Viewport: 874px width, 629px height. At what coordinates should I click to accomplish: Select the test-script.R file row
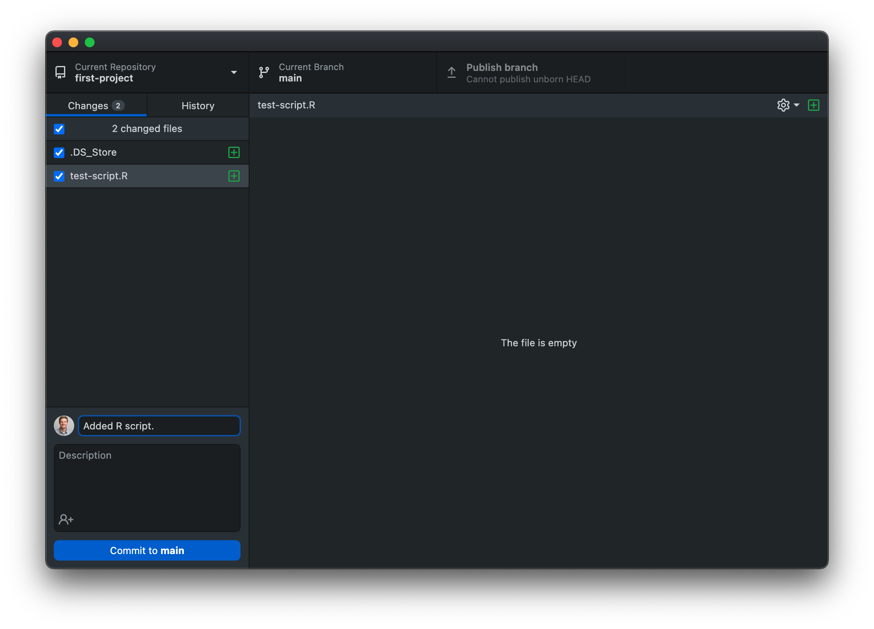coord(147,176)
